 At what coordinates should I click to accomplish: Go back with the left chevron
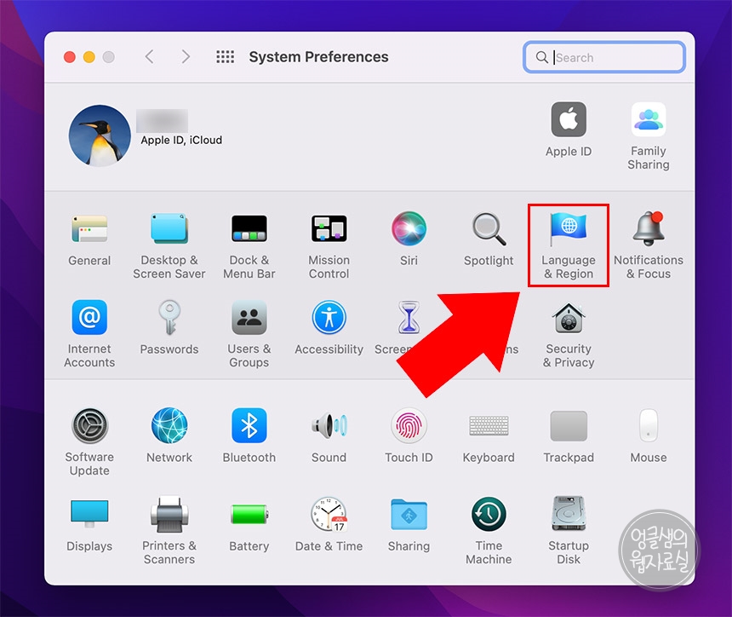150,57
